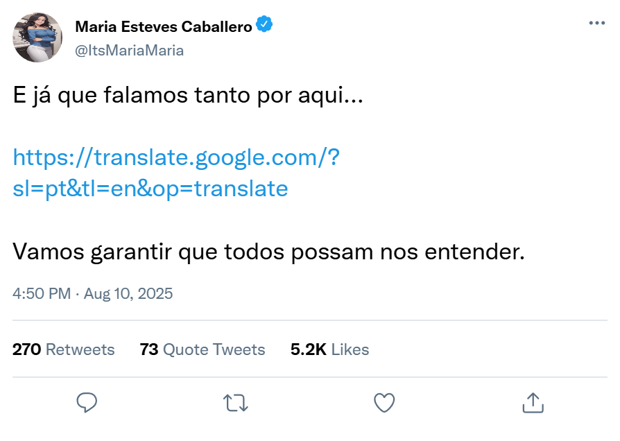Image resolution: width=620 pixels, height=441 pixels.
Task: Click the sentence 'Vamos garantir que todos possam nos entender.'
Action: point(269,251)
